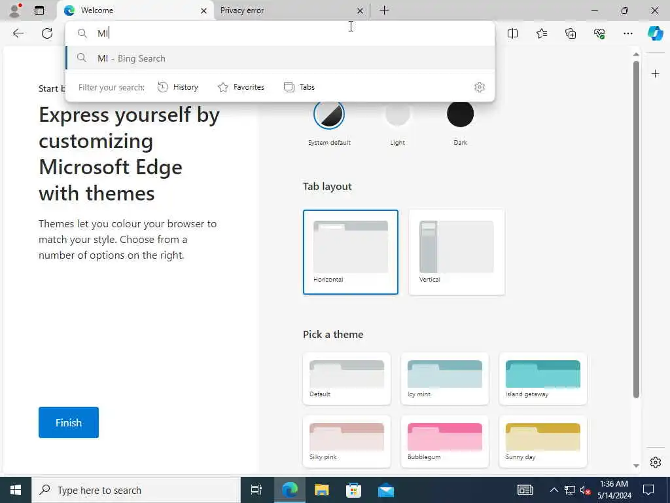
Task: Open the notification center icon
Action: click(648, 490)
